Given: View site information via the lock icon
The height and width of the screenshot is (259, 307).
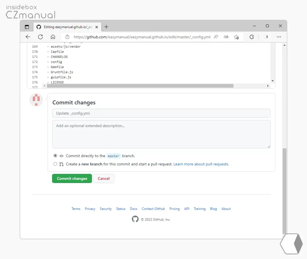Looking at the screenshot, I should click(67, 37).
